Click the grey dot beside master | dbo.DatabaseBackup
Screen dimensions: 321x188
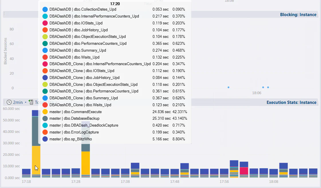tap(45, 119)
